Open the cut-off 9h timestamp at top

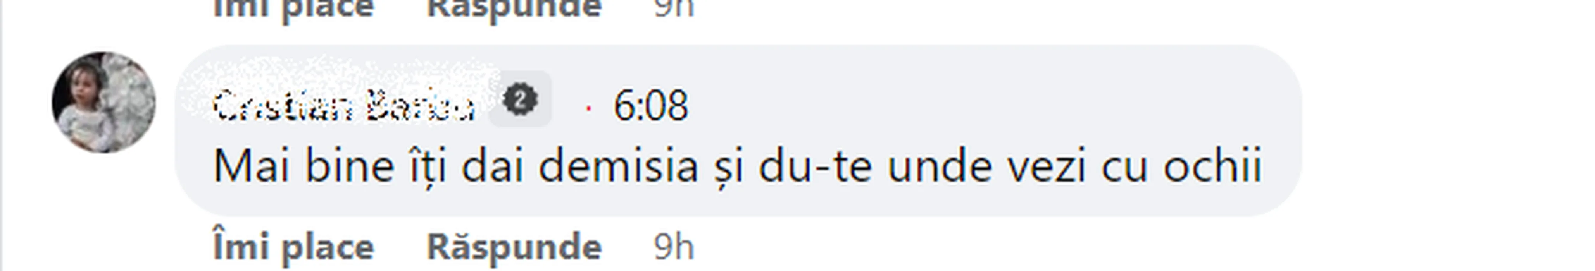tap(674, 7)
